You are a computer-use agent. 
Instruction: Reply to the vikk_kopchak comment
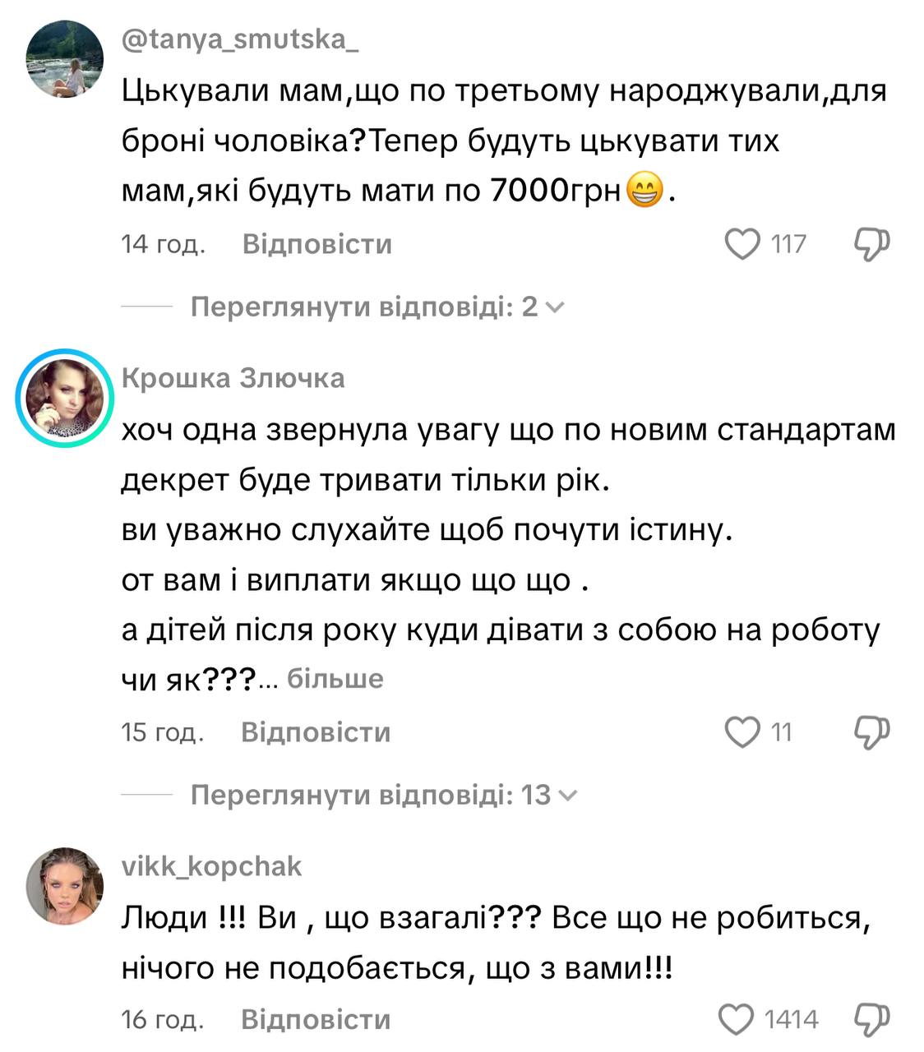(x=316, y=1019)
